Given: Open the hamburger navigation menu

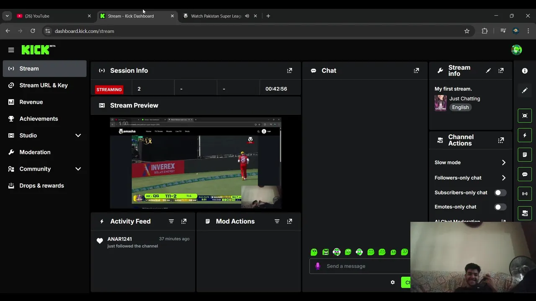Looking at the screenshot, I should 11,50.
